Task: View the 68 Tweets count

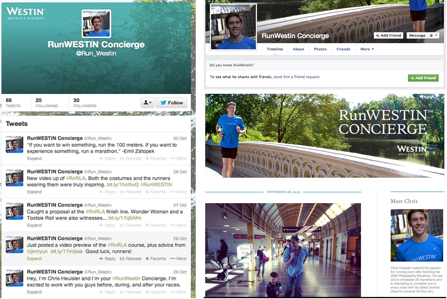Action: click(13, 103)
